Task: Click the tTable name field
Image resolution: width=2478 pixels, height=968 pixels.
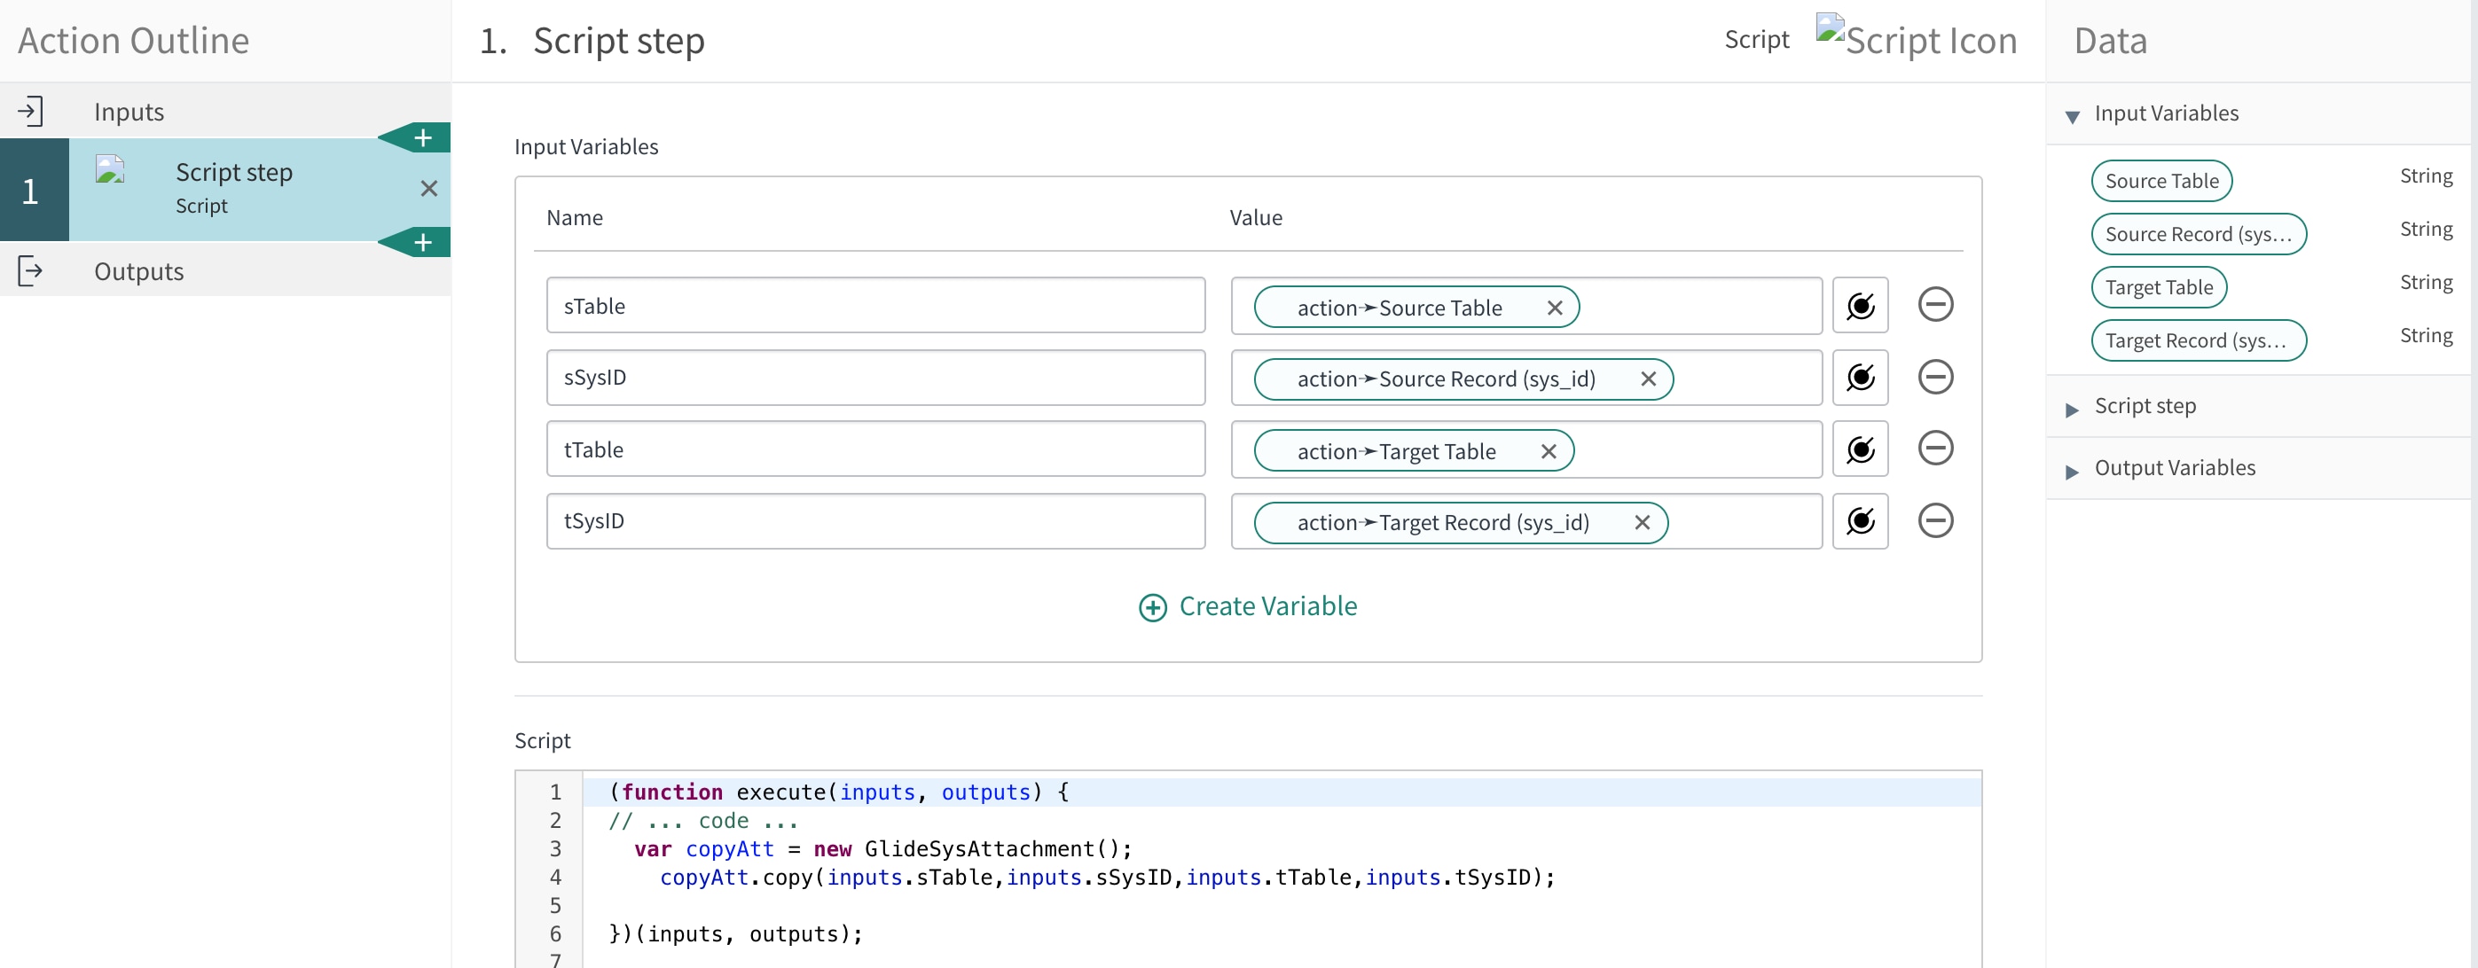Action: coord(875,449)
